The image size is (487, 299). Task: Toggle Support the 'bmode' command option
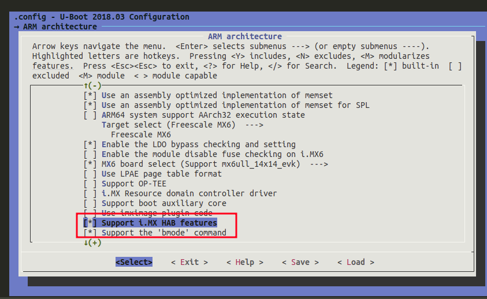click(x=90, y=233)
